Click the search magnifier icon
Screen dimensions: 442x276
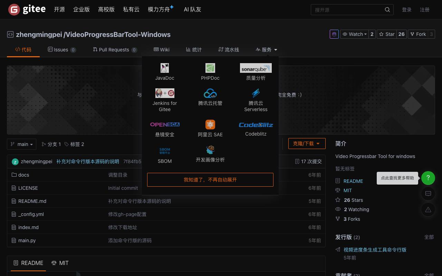[x=387, y=10]
